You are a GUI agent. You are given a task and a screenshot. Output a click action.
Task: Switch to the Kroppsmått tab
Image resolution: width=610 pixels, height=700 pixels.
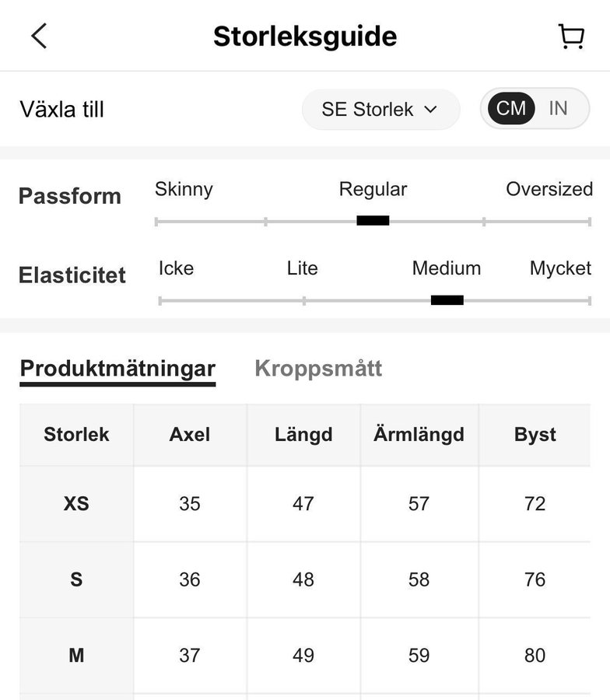[x=318, y=369]
